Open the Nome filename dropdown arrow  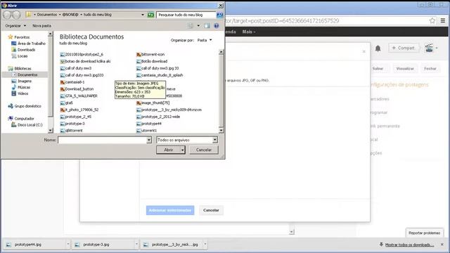click(149, 140)
